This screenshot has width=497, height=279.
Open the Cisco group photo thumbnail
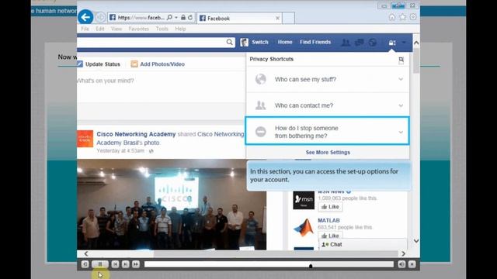172,205
